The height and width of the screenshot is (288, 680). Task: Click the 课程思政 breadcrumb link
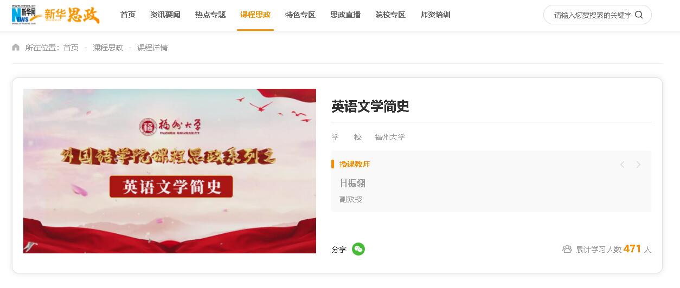click(x=108, y=48)
